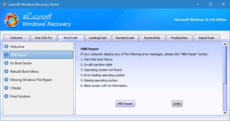Screen dimensions: 230x121
Task: Click the 'Missing operating system.' line
Action: coord(99,80)
